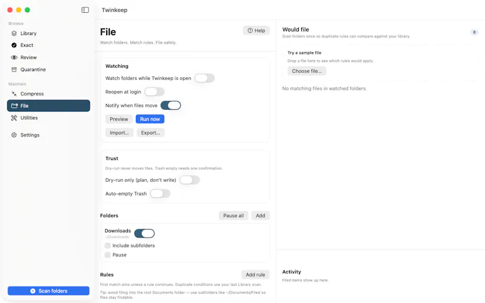Click the Would file heading
The image size is (485, 303).
tap(295, 29)
